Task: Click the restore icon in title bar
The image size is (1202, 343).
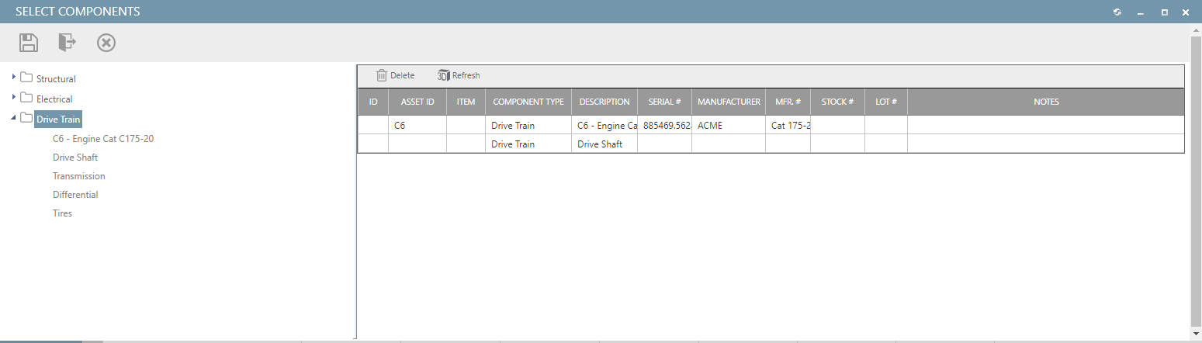Action: [x=1117, y=12]
